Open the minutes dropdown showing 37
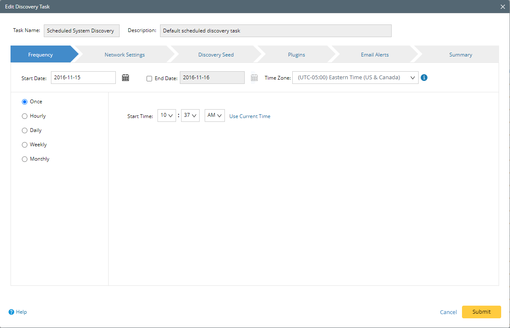The width and height of the screenshot is (510, 328). (x=190, y=115)
